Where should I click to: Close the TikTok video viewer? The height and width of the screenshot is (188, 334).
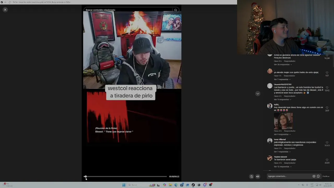coord(5,10)
